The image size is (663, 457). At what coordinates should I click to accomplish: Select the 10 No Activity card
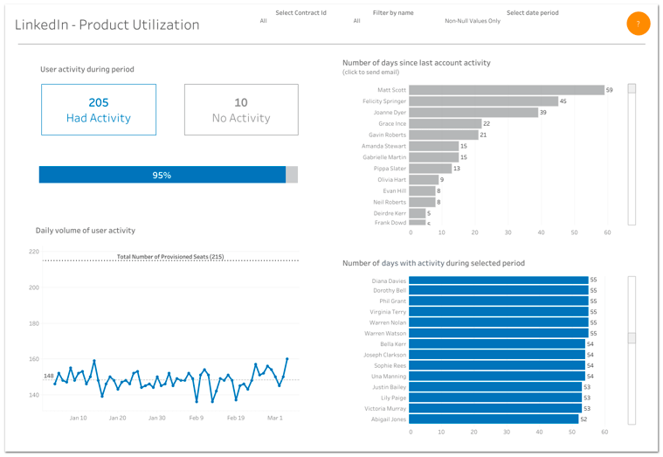point(241,109)
